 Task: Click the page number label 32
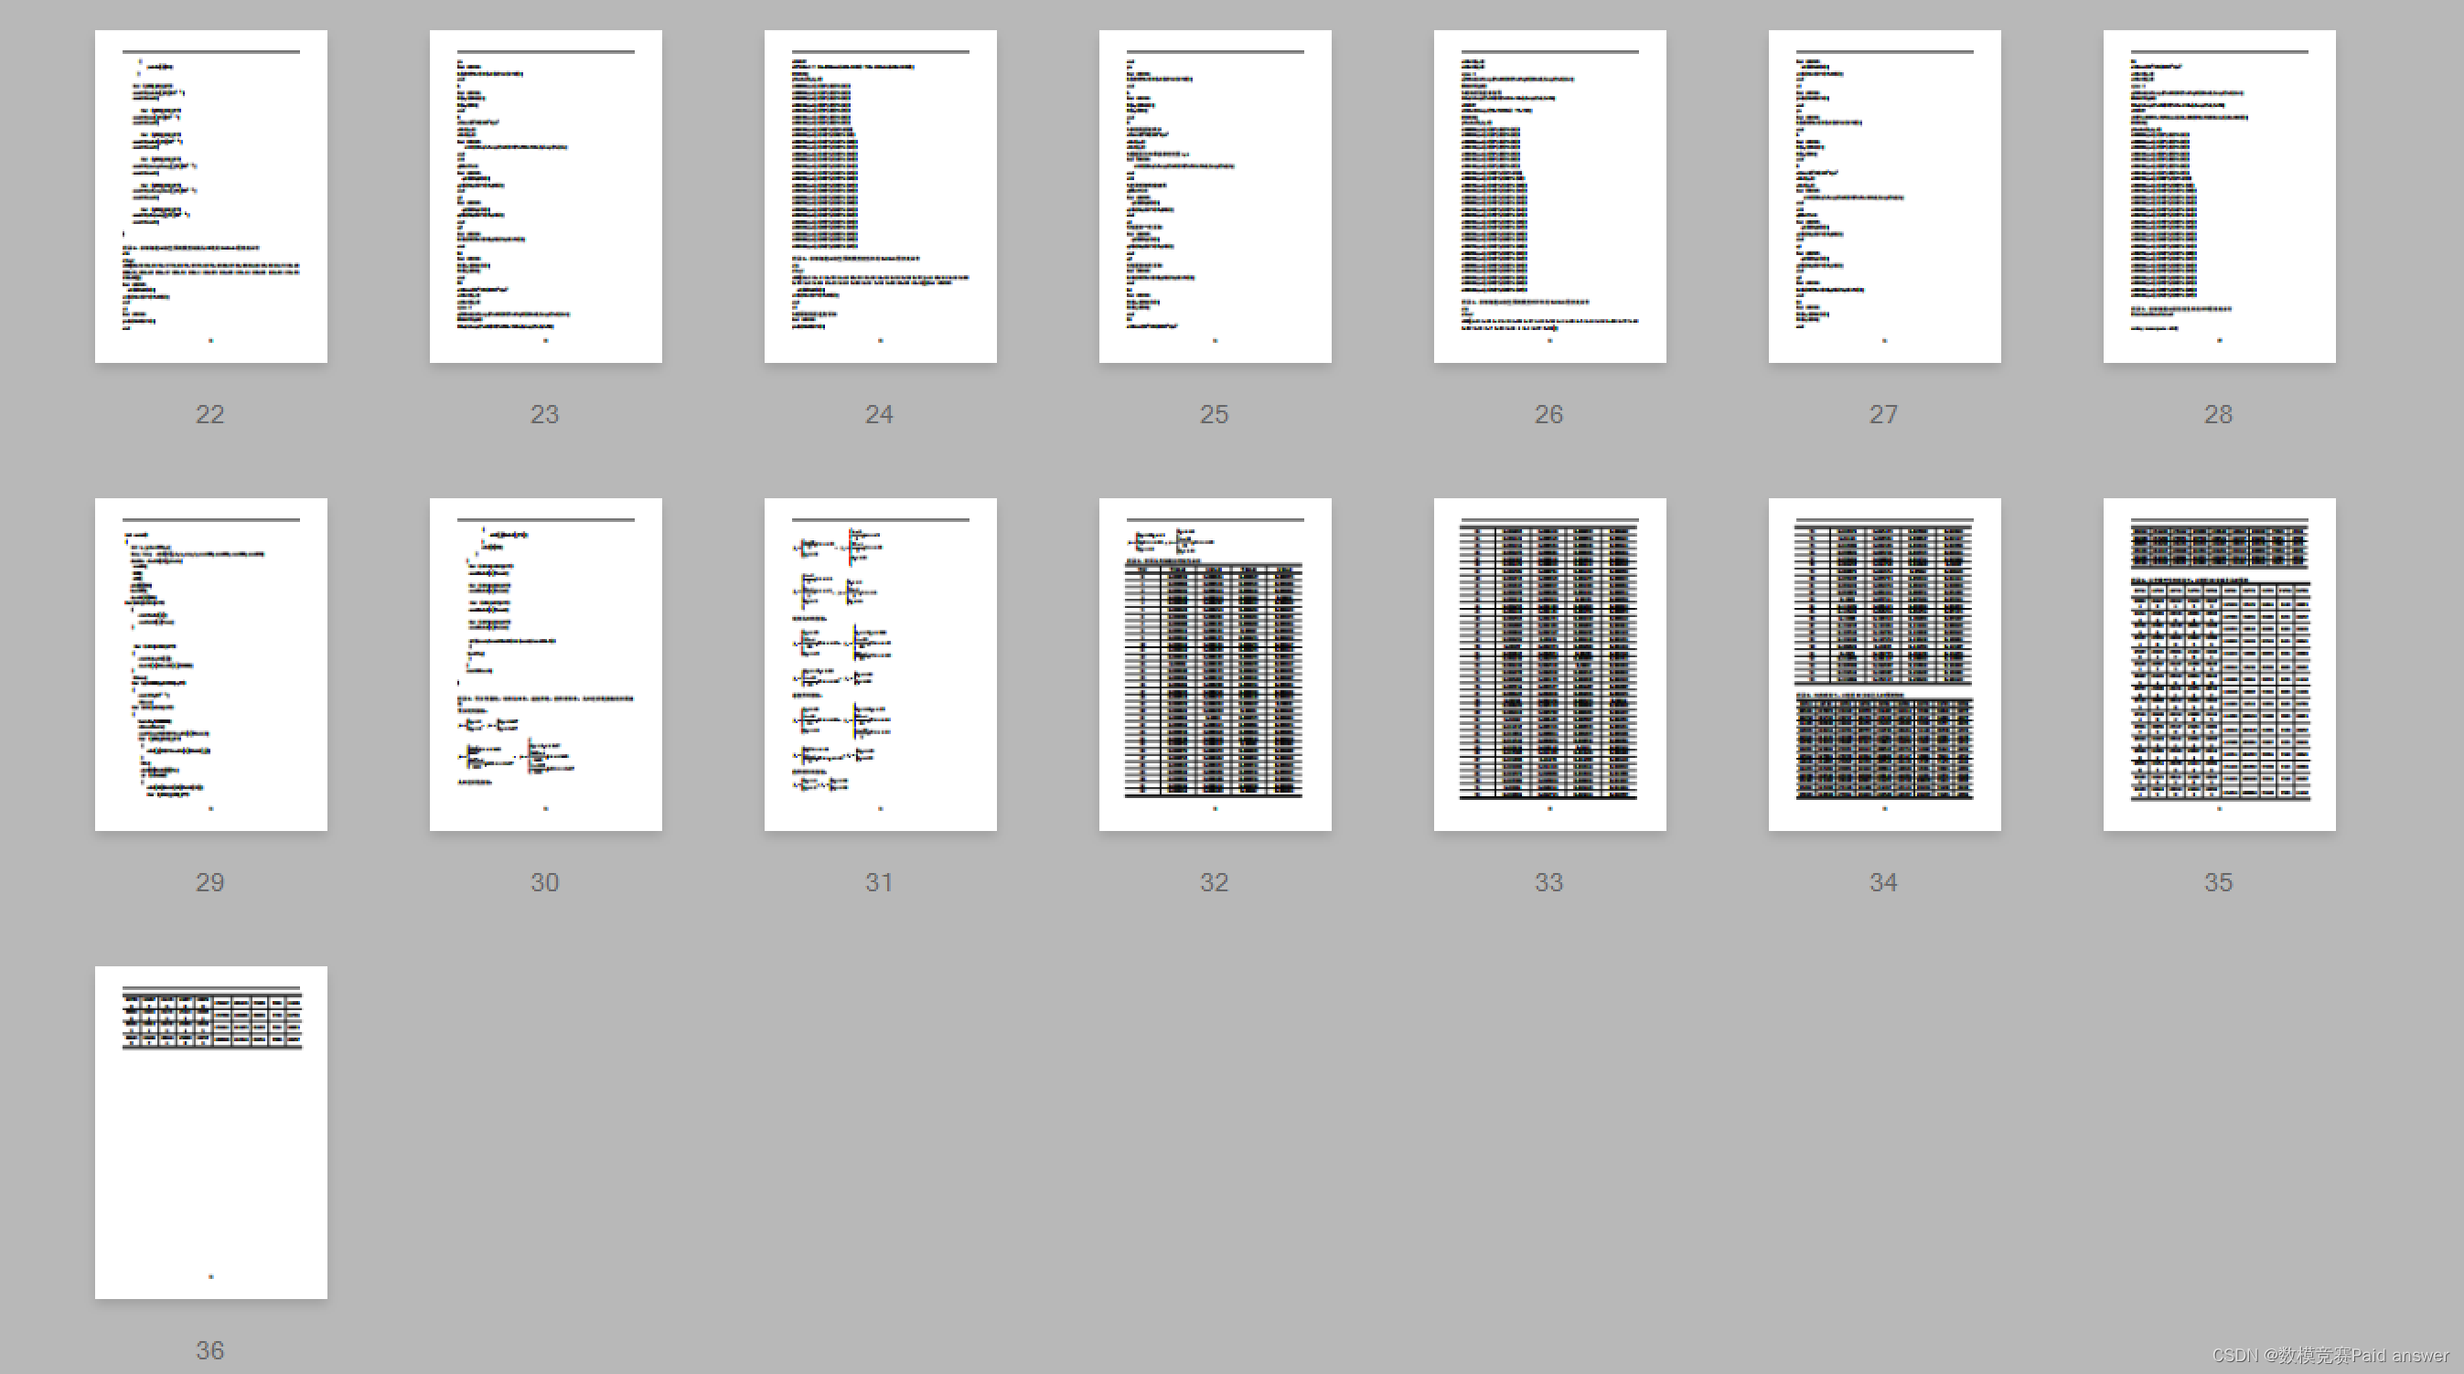[1215, 881]
